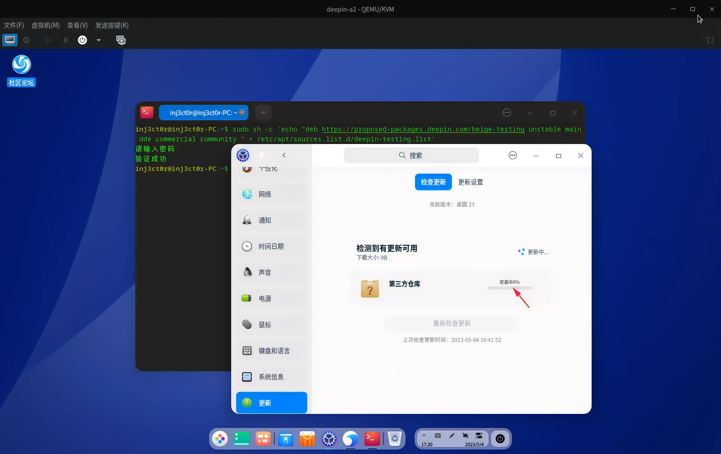Expand the QEMU shutdown options dropdown arrow
Image resolution: width=721 pixels, height=454 pixels.
(99, 40)
